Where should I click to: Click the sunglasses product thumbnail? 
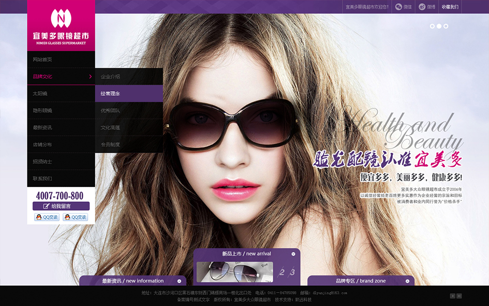click(234, 272)
